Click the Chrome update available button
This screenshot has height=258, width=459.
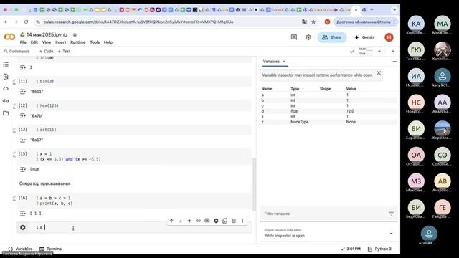[366, 22]
